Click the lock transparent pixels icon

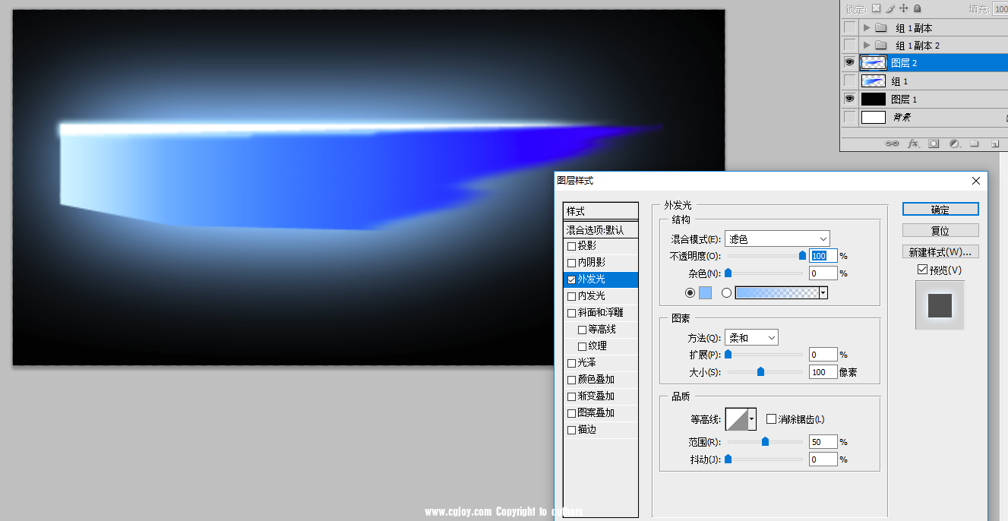pyautogui.click(x=876, y=8)
